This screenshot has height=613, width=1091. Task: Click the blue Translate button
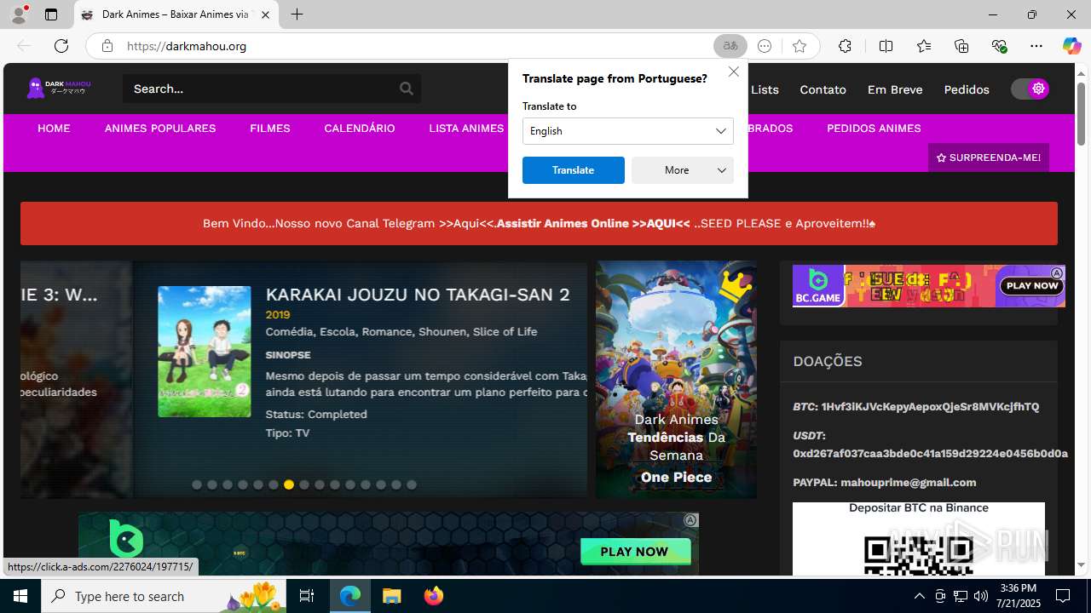[574, 170]
